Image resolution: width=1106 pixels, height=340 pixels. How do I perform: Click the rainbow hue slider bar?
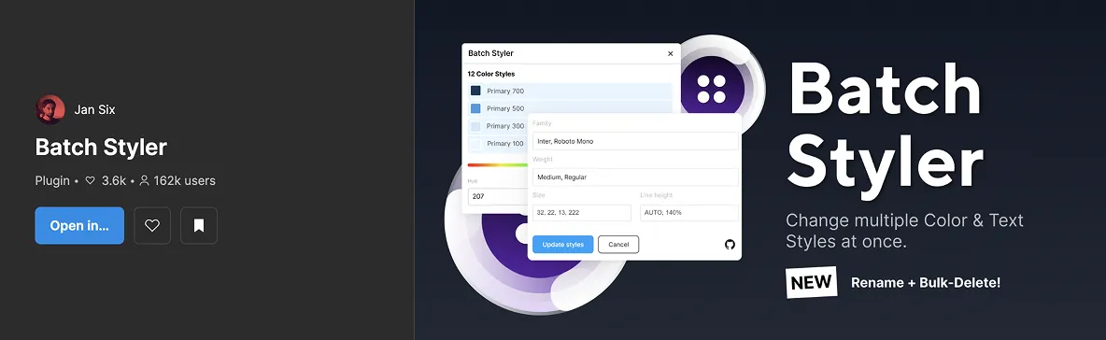click(x=497, y=165)
